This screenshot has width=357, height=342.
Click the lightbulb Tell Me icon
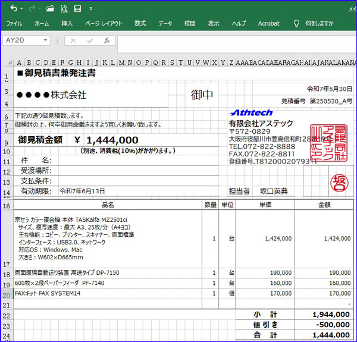(296, 24)
